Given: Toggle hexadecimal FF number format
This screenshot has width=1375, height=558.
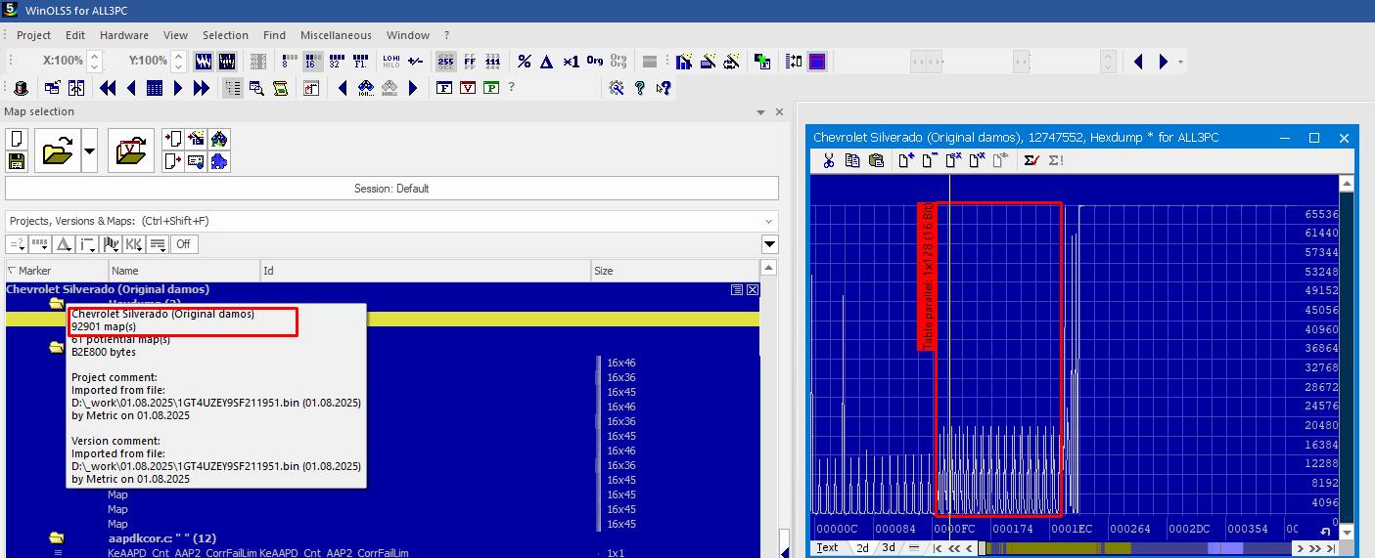Looking at the screenshot, I should pos(470,62).
